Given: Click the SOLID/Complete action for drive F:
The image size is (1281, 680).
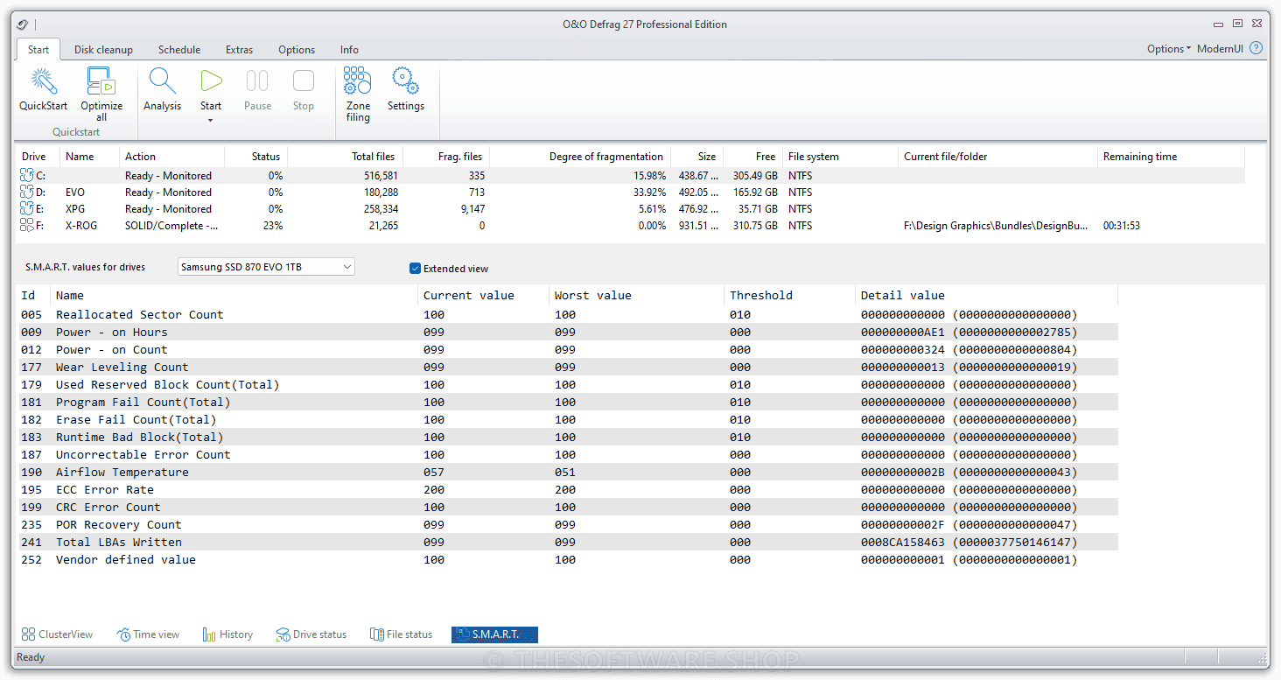Looking at the screenshot, I should tap(171, 226).
